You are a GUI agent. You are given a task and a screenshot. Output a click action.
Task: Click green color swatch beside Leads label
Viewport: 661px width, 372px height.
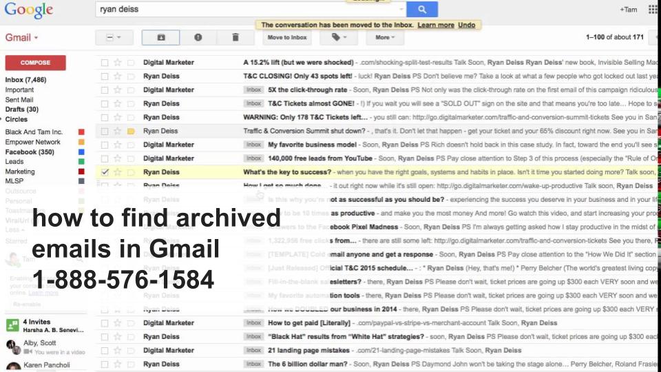pos(81,161)
